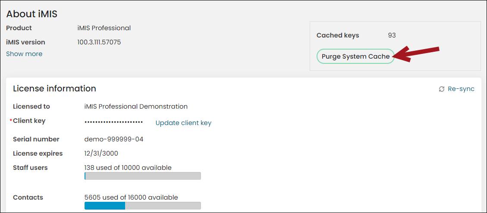Click the About iMIS page title

pyautogui.click(x=31, y=14)
